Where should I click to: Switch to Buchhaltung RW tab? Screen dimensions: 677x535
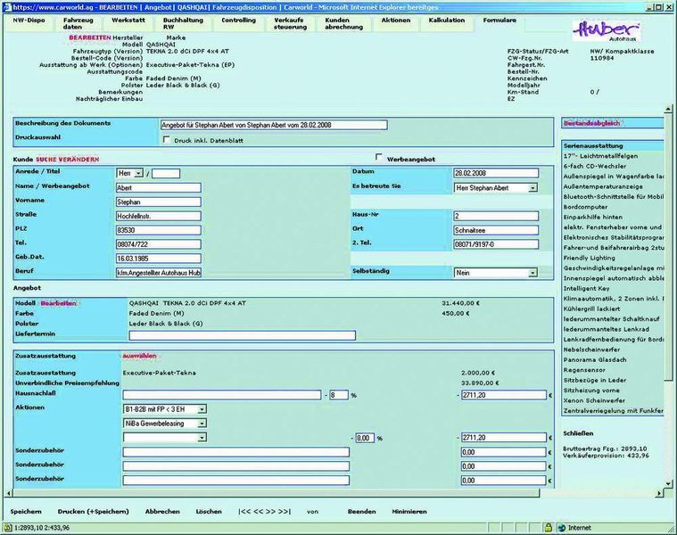pyautogui.click(x=183, y=23)
